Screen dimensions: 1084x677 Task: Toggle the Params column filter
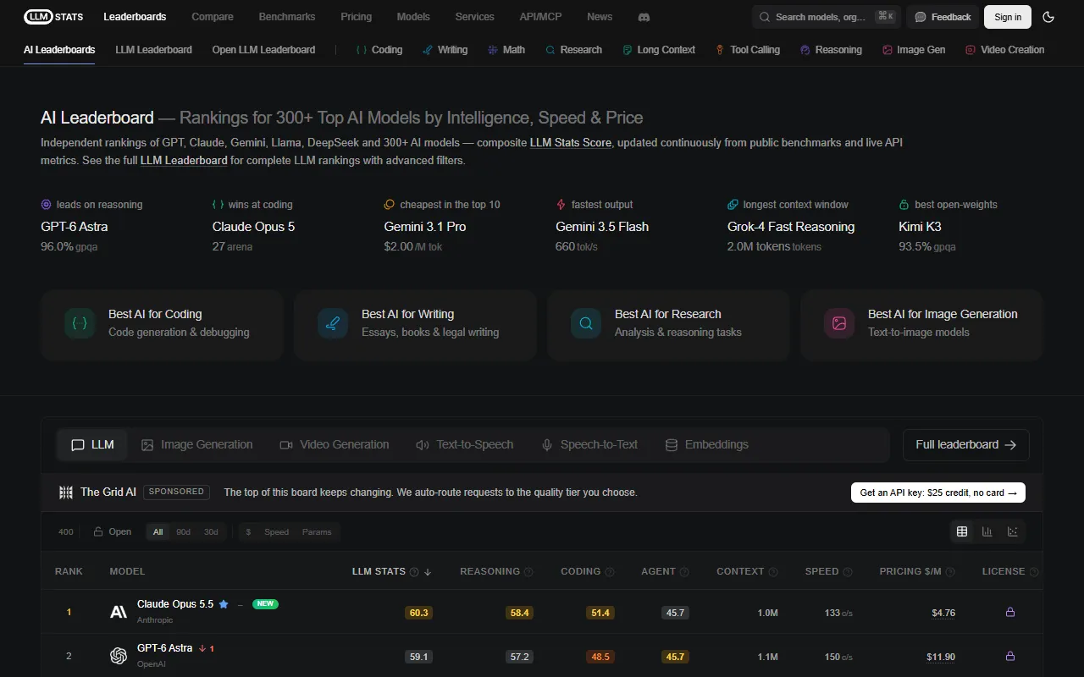[x=317, y=531]
